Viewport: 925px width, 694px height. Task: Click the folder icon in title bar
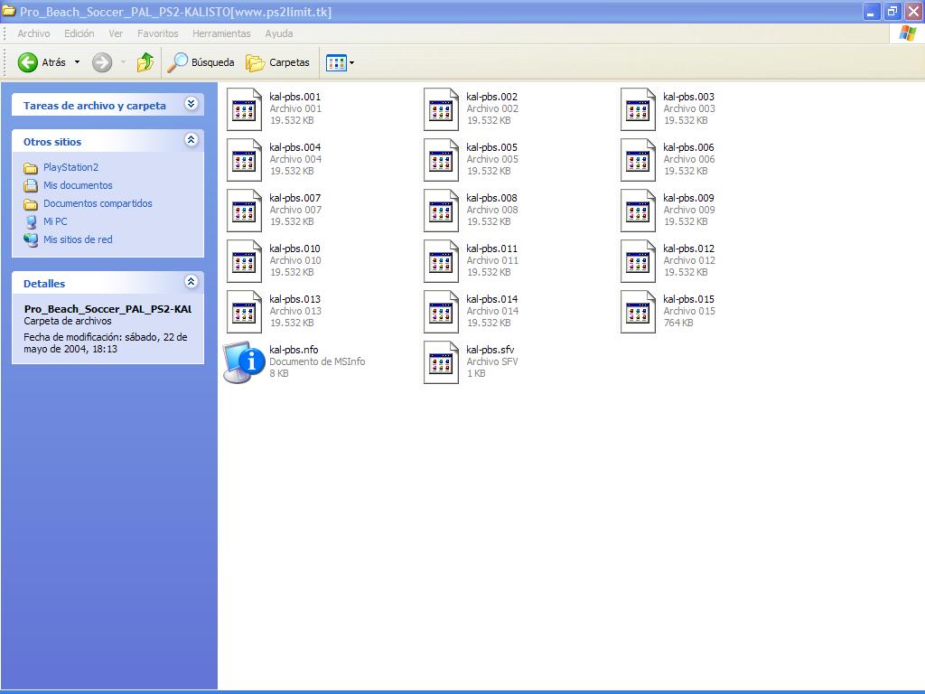click(x=9, y=11)
